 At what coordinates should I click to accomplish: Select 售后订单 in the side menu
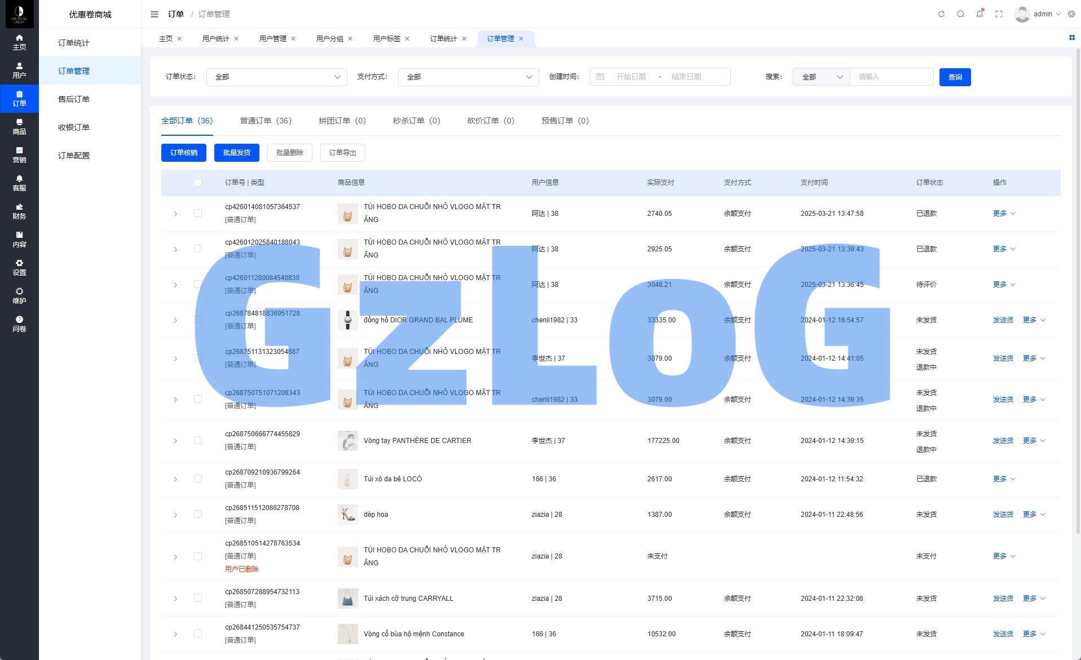[74, 99]
